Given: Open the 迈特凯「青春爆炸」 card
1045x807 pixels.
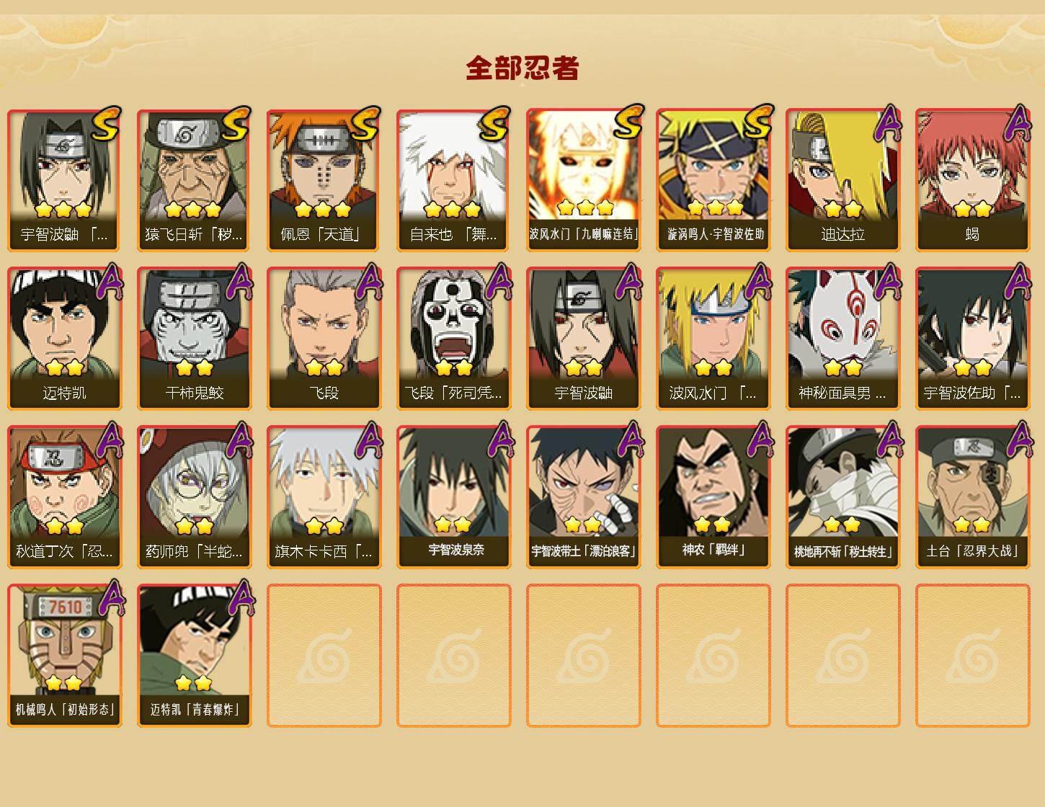Looking at the screenshot, I should pos(194,656).
